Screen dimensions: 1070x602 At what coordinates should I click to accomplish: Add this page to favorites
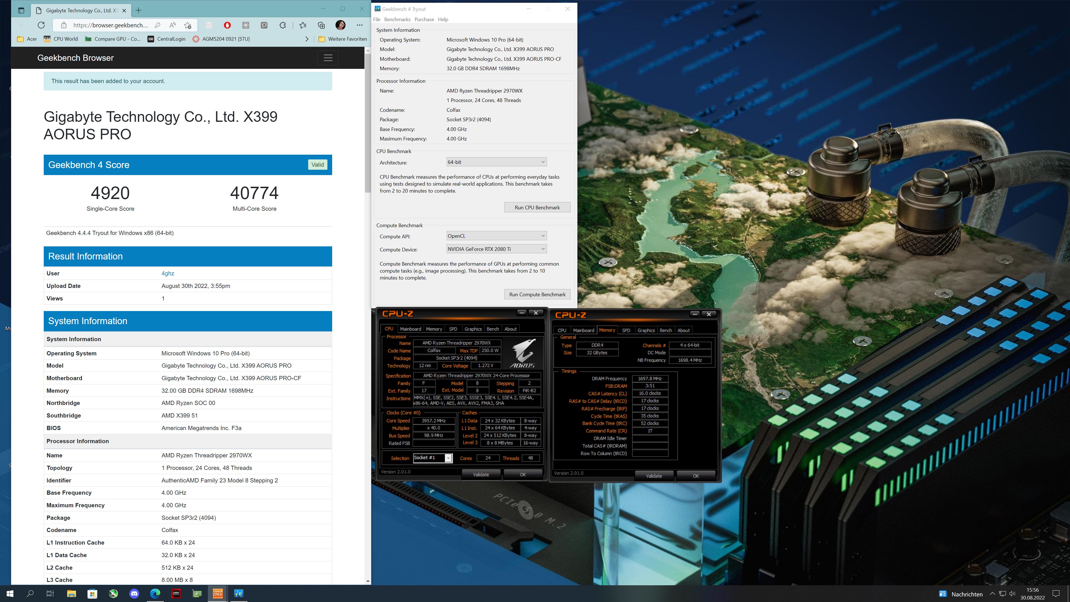(188, 25)
